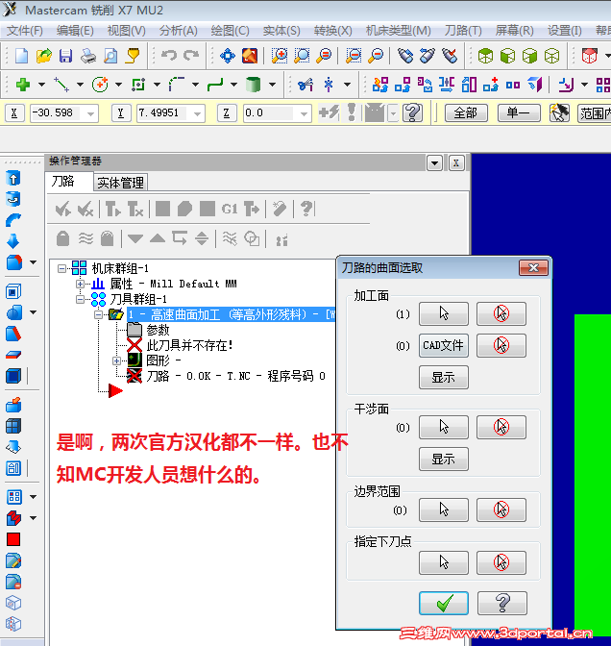Select check surfaces with 干涉面 arrow button
This screenshot has width=611, height=646.
coord(444,427)
